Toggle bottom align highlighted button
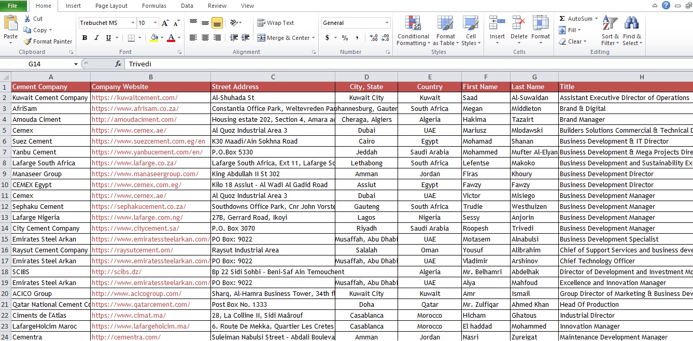This screenshot has height=341, width=693. [x=217, y=23]
